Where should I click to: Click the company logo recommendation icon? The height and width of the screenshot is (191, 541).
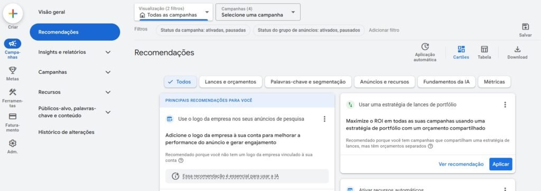pyautogui.click(x=170, y=119)
